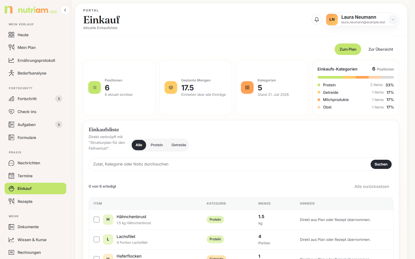Open the Heute dashboard icon
415x259 pixels.
coord(11,35)
